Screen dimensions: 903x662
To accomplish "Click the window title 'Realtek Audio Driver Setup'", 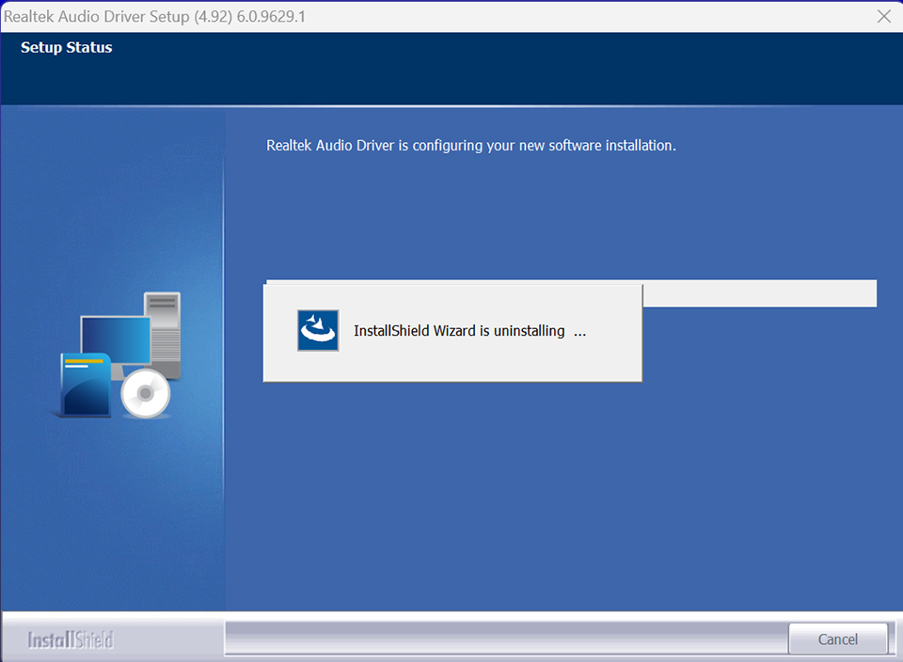I will tap(154, 16).
